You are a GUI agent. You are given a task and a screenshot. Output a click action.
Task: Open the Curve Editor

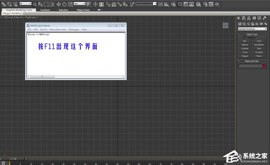186,4
